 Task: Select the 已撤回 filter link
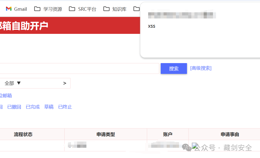(14, 107)
